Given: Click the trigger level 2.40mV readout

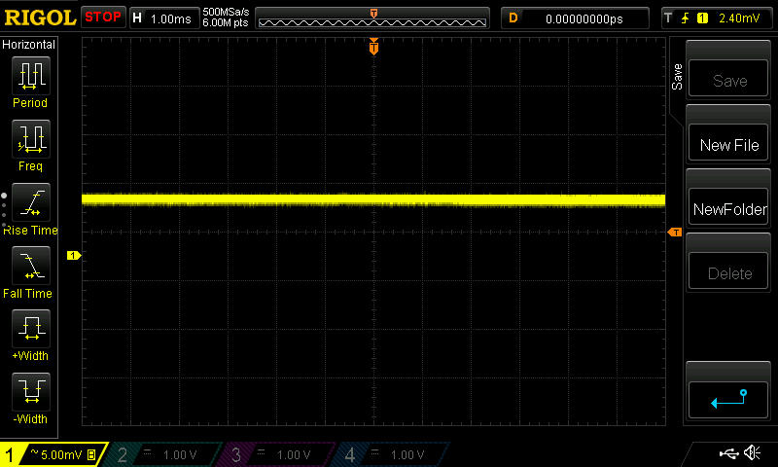Looking at the screenshot, I should pos(739,18).
